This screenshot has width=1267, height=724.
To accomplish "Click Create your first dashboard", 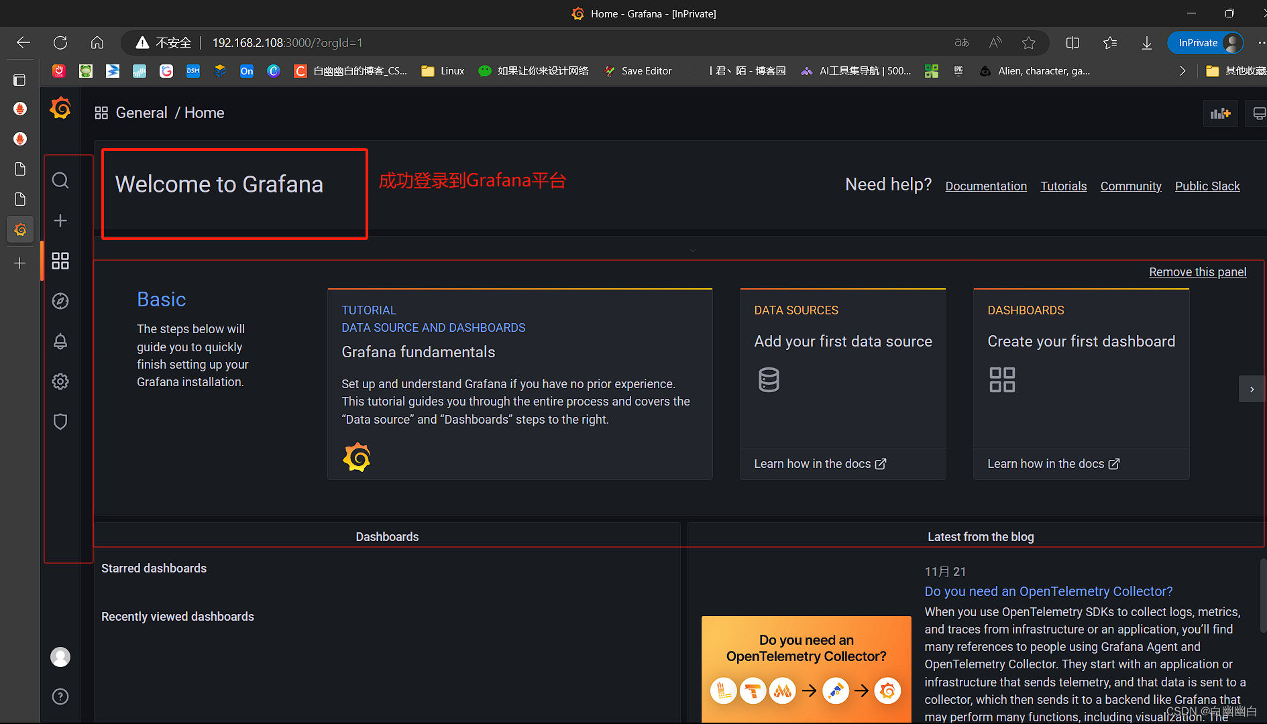I will [x=1081, y=341].
